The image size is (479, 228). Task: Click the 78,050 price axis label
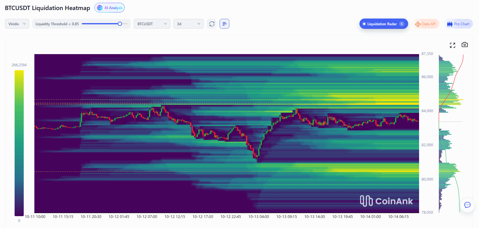click(427, 212)
